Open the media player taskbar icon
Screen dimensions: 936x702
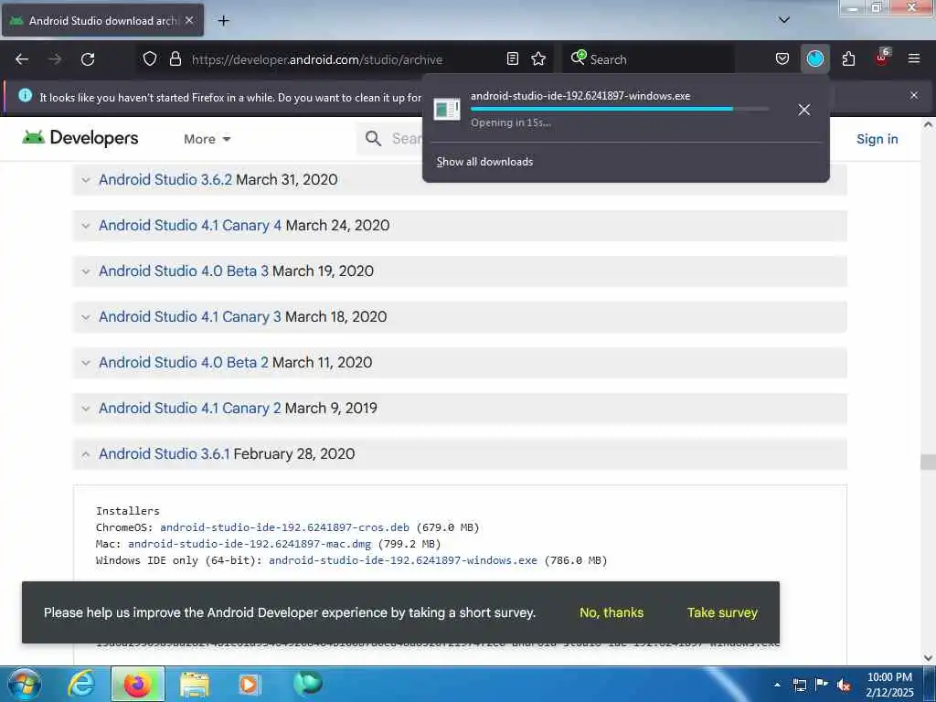click(x=249, y=684)
